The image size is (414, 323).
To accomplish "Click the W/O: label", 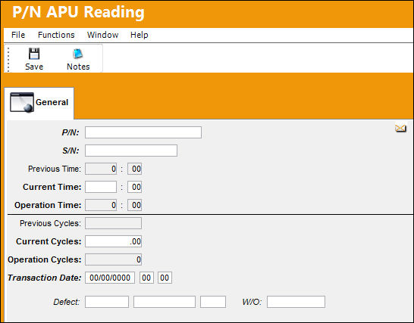I will point(252,302).
